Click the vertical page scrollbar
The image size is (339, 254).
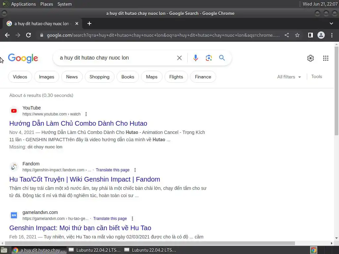coord(336,91)
